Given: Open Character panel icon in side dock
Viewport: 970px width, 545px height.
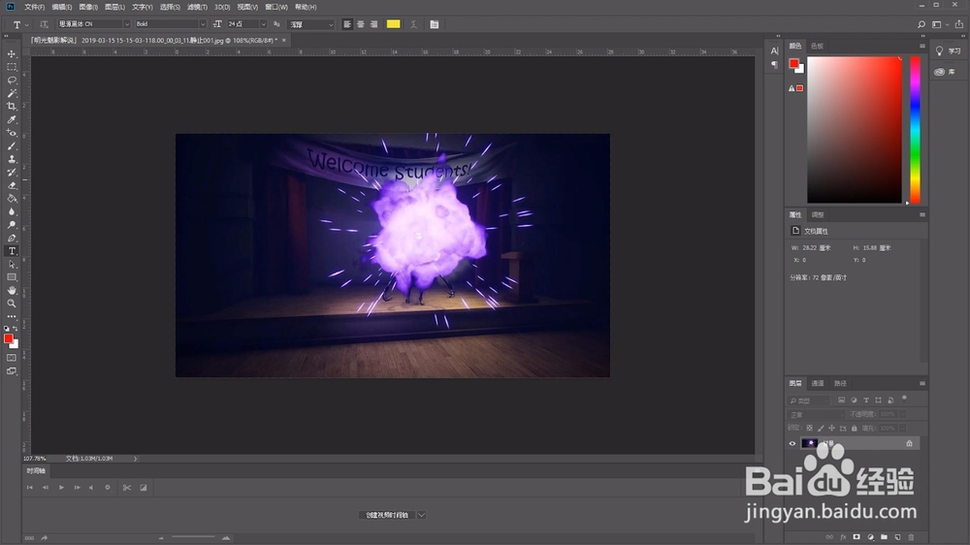Looking at the screenshot, I should [x=774, y=51].
